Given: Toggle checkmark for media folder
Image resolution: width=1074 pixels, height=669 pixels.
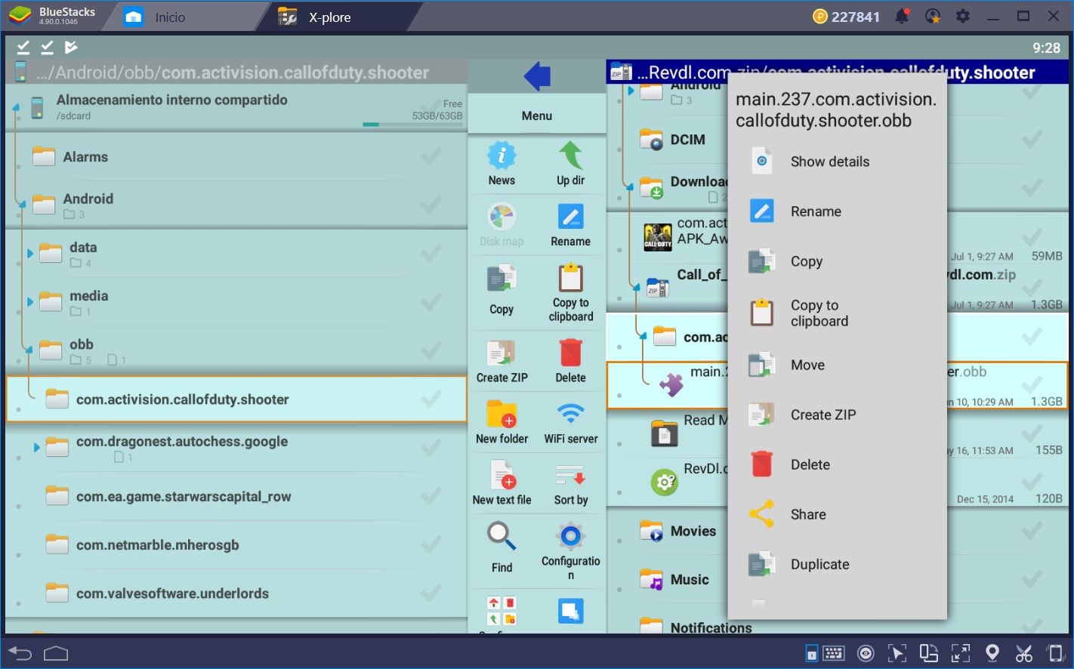Looking at the screenshot, I should coord(431,302).
